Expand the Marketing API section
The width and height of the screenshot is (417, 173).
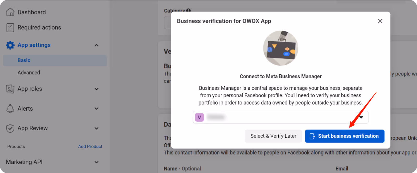96,162
